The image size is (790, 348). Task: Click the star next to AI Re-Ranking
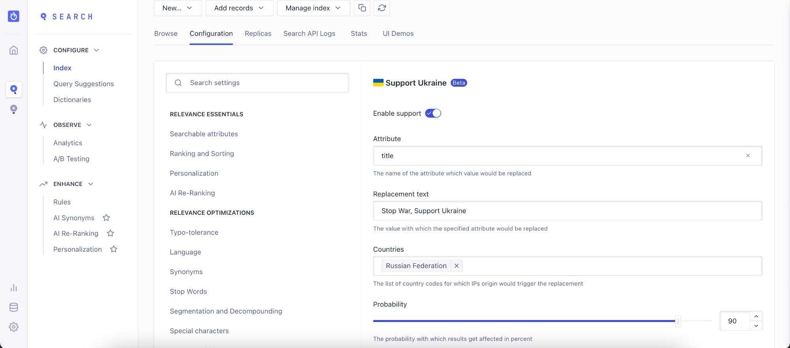coord(110,233)
